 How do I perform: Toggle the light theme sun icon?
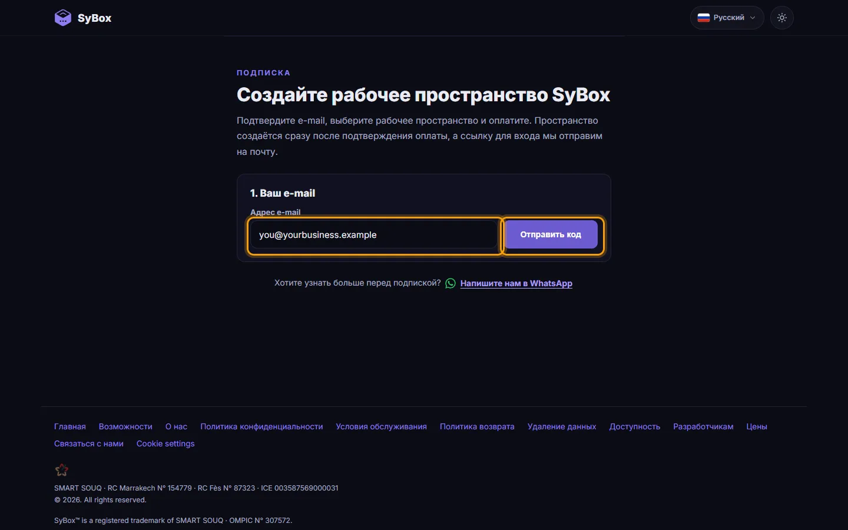pyautogui.click(x=782, y=18)
